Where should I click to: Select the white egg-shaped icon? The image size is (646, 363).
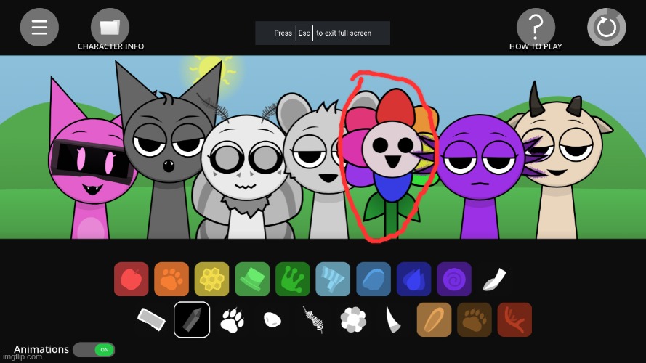pos(272,319)
